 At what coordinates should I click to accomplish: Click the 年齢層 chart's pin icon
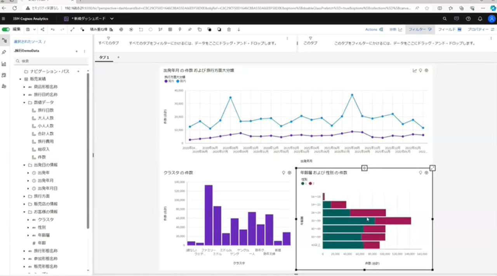[421, 172]
